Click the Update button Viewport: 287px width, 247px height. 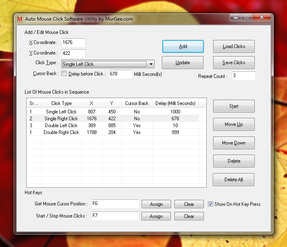tap(183, 63)
